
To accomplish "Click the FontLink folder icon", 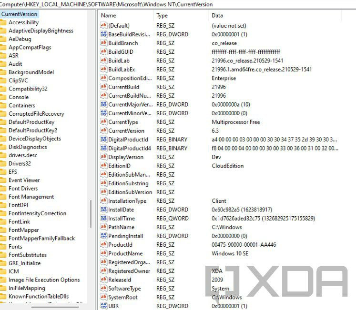I will pos(3,221).
